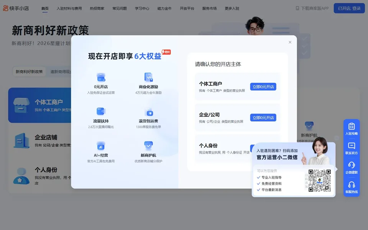The height and width of the screenshot is (230, 368).
Task: Click the 专业入驻指导 checkmark item
Action: [269, 177]
